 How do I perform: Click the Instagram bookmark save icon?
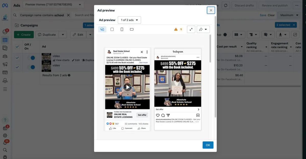198,115
